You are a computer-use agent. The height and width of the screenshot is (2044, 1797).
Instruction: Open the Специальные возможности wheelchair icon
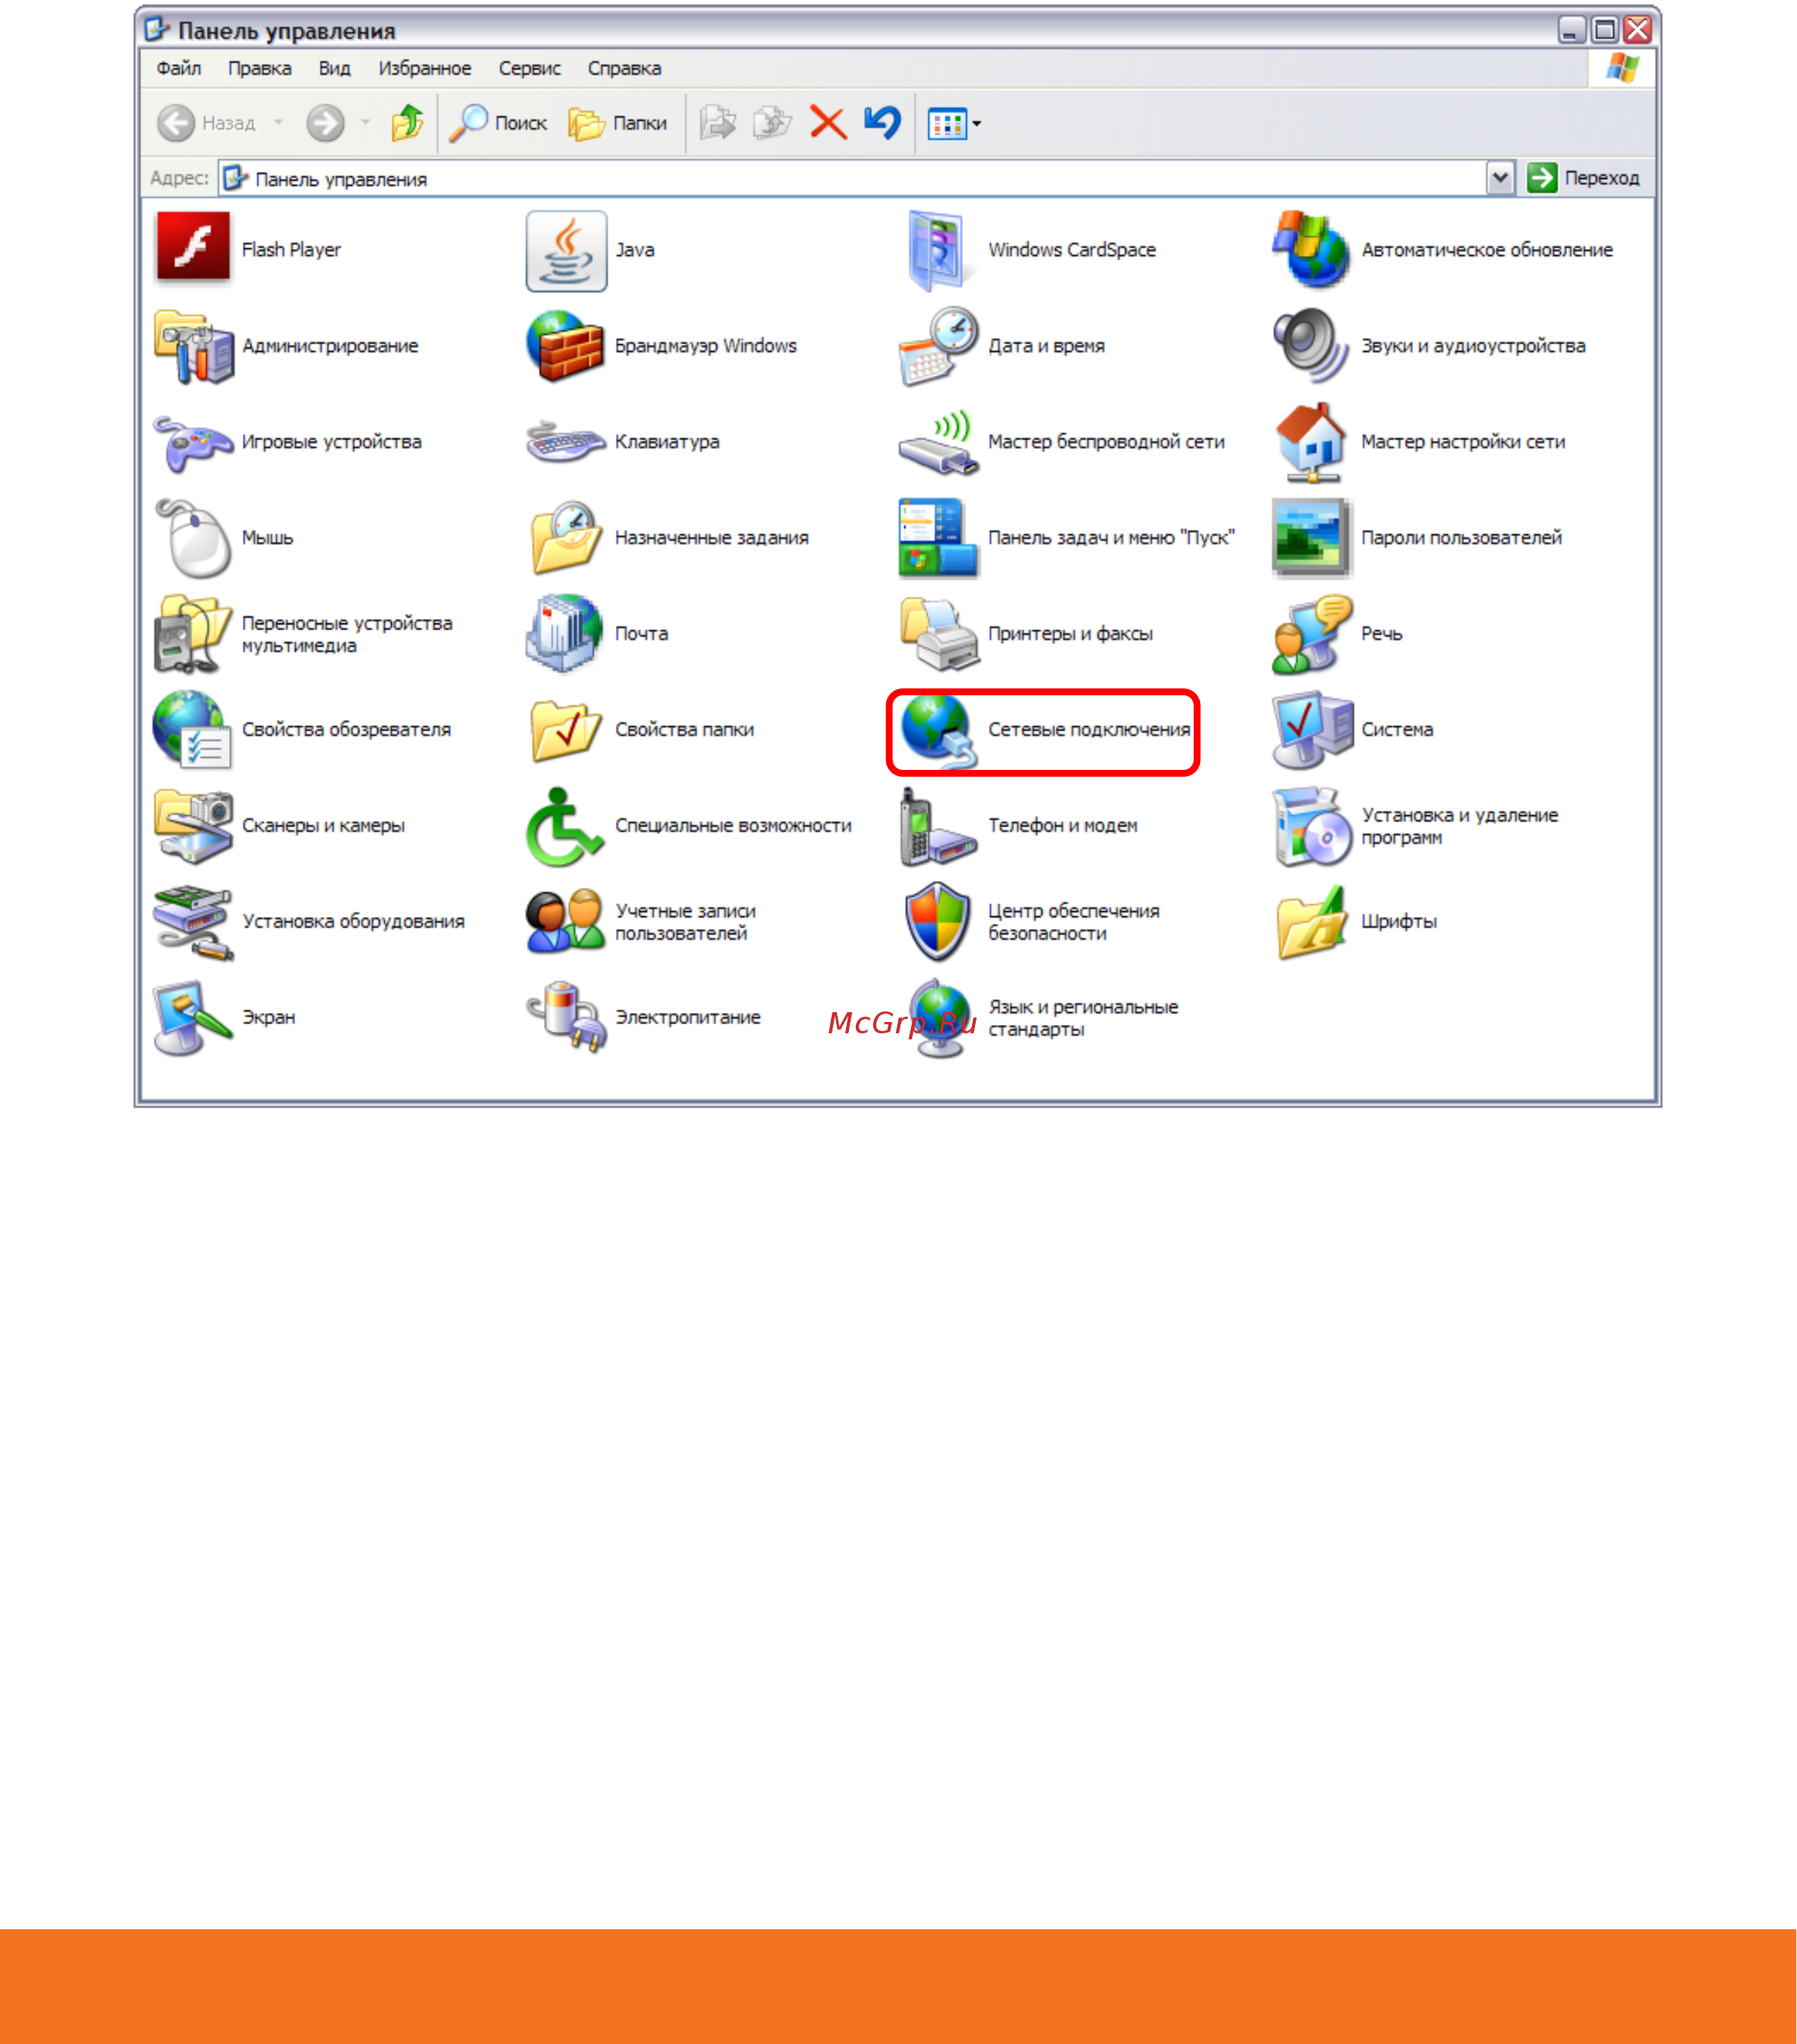click(566, 826)
